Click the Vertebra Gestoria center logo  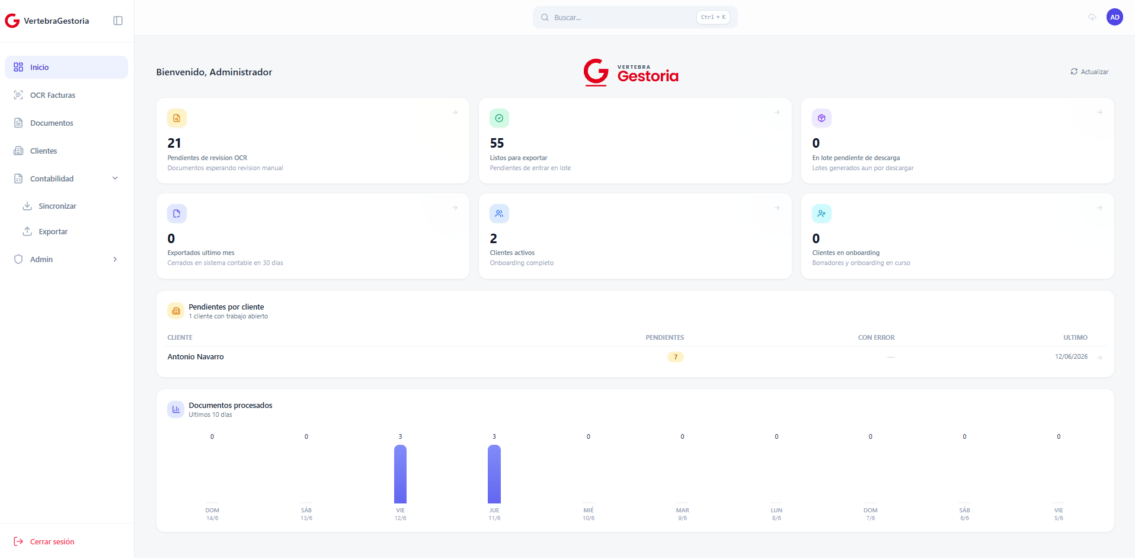click(x=631, y=72)
